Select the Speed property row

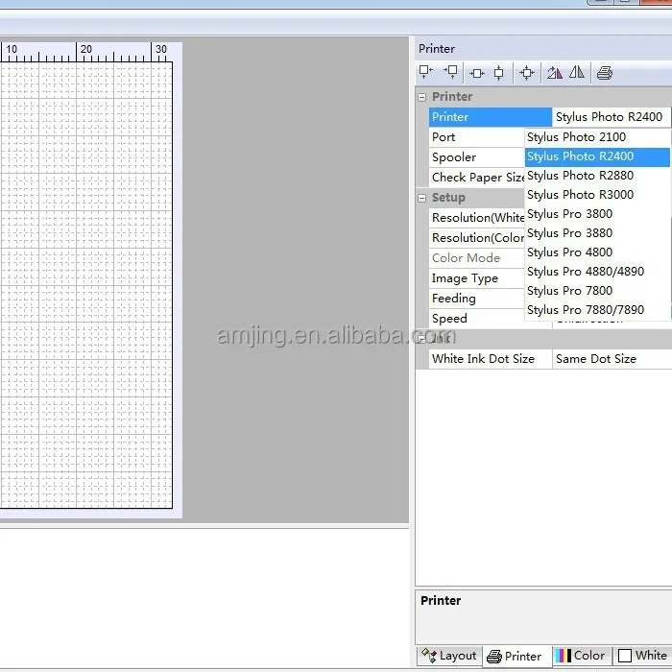click(x=476, y=319)
